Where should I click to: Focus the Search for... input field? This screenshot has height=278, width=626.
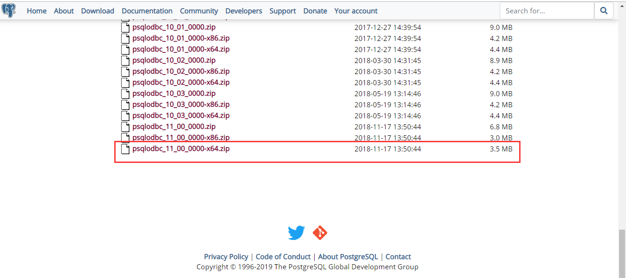tap(547, 11)
